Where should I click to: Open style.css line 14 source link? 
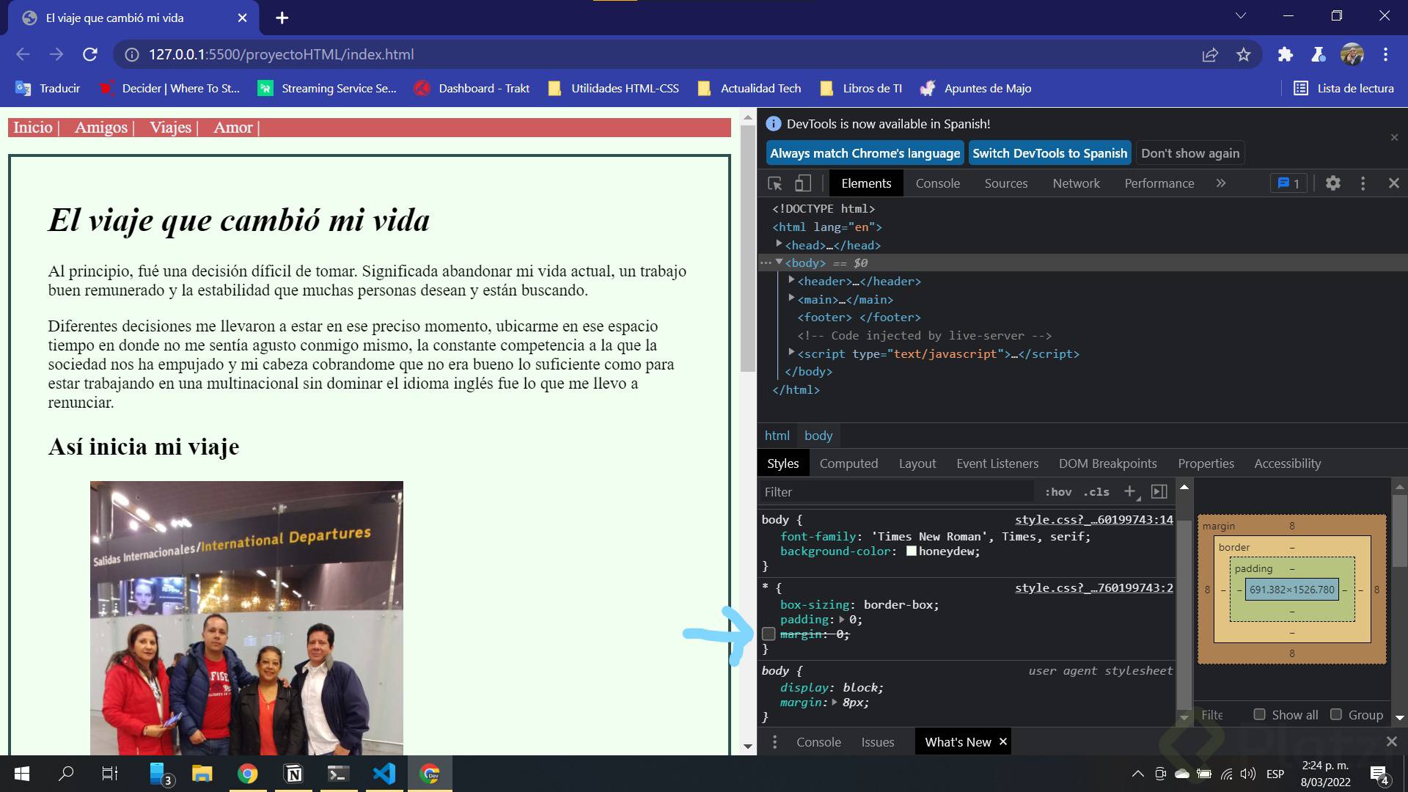click(1094, 519)
